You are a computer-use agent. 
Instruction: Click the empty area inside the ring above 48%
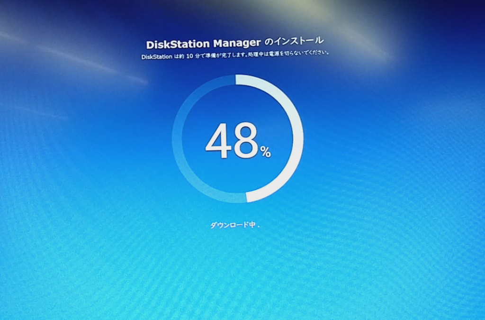click(237, 104)
